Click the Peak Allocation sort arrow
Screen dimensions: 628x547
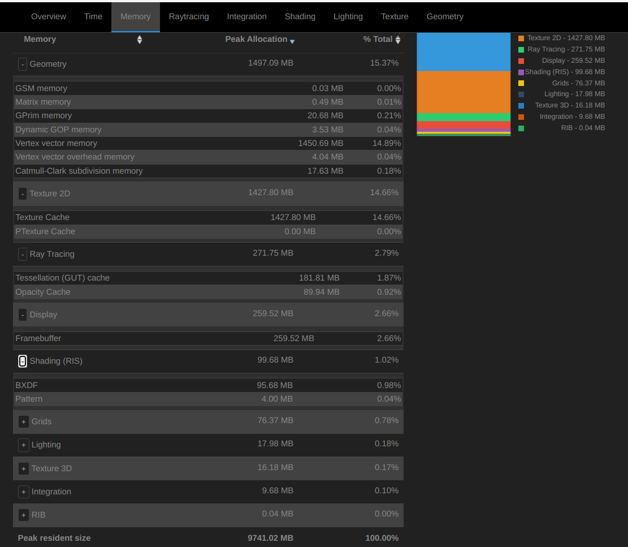click(292, 41)
